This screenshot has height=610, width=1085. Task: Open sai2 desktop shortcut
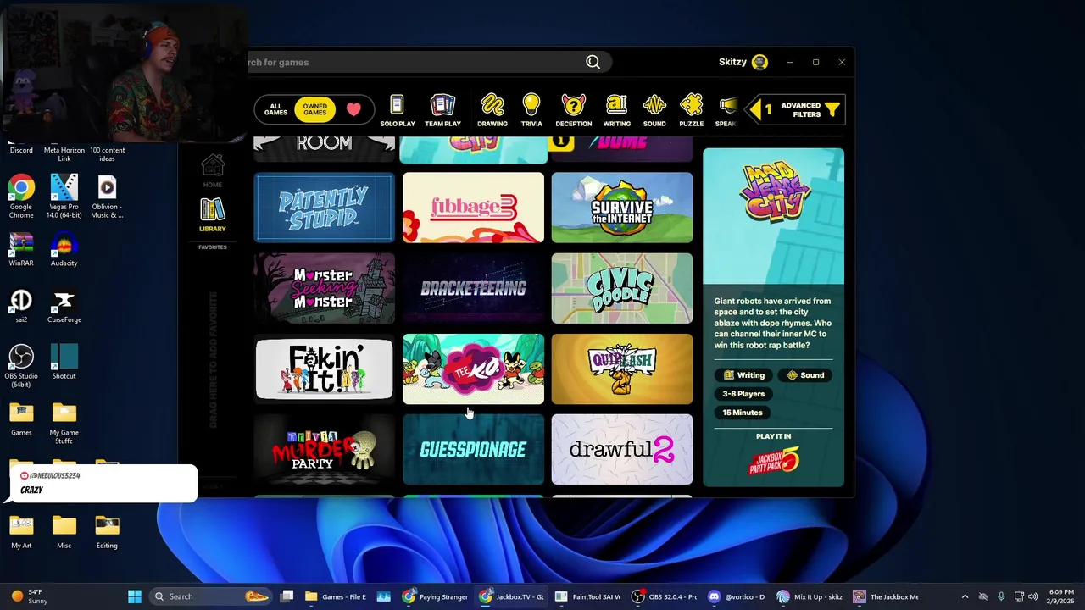point(21,306)
